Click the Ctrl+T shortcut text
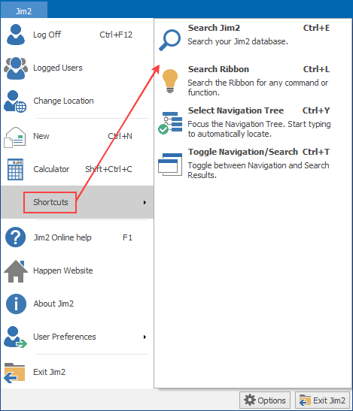The image size is (353, 411). (x=316, y=152)
